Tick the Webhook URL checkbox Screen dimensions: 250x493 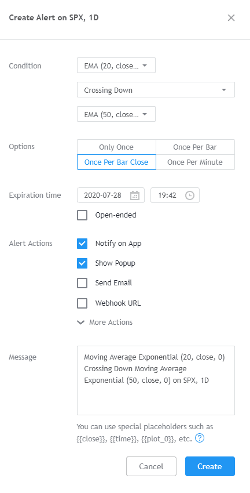pyautogui.click(x=82, y=303)
